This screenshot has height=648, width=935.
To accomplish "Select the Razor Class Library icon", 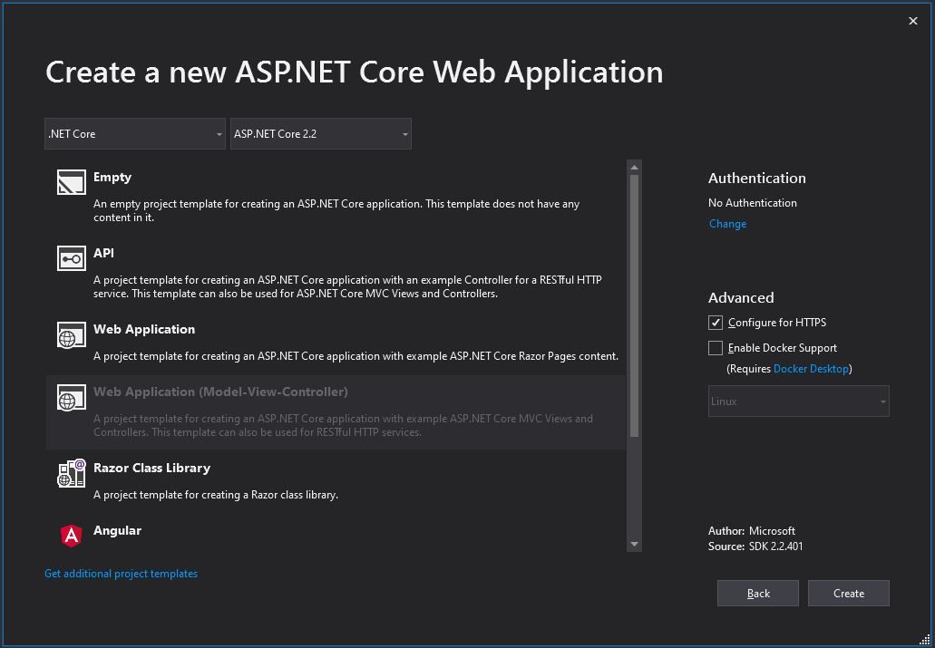I will tap(71, 472).
